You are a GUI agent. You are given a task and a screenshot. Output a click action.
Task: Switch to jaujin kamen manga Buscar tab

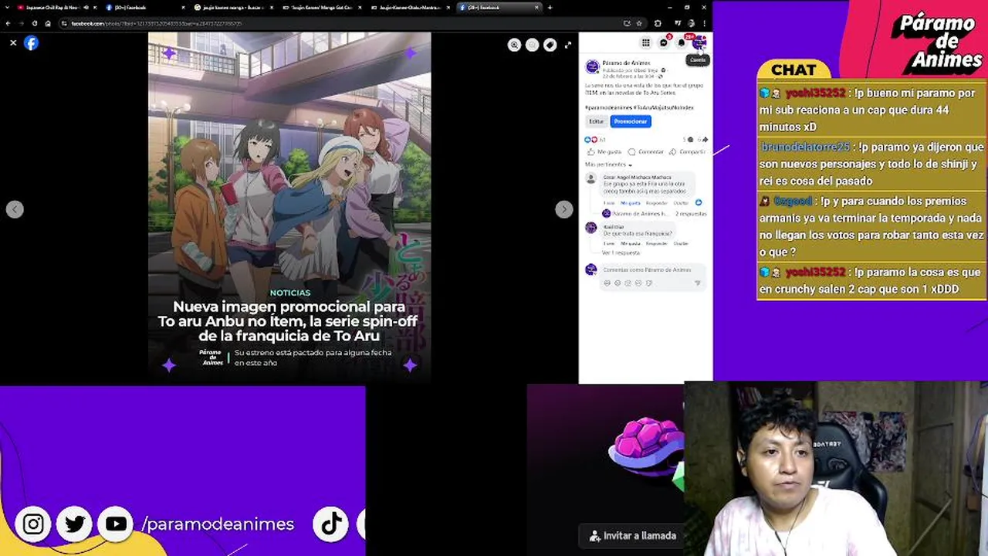click(x=233, y=7)
